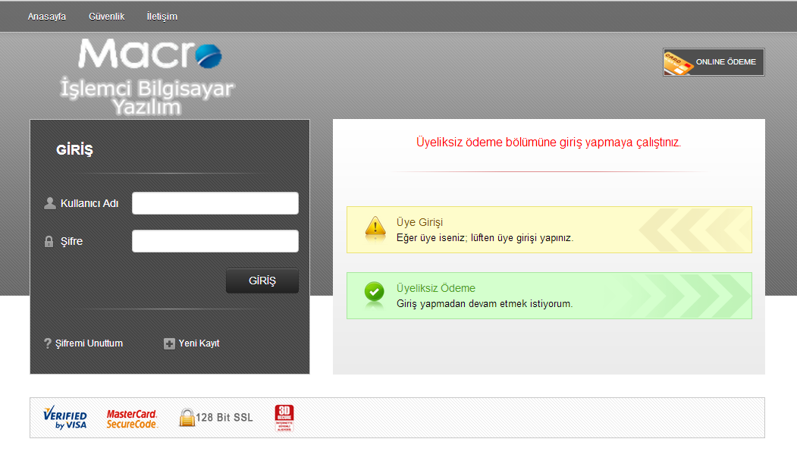Click the 3D Secure badge icon
Viewport: 797px width, 464px height.
tap(284, 419)
